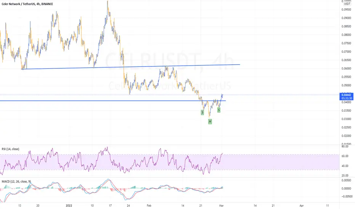This screenshot has width=355, height=209.
Task: Click the USDT currency label on price axis
Action: 347,4
